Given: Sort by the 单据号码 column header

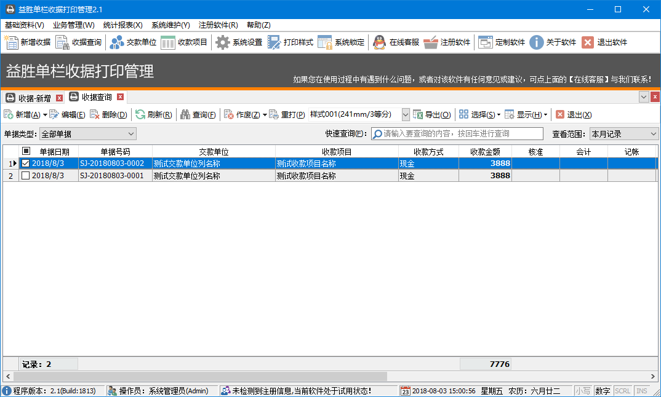Looking at the screenshot, I should click(x=115, y=152).
